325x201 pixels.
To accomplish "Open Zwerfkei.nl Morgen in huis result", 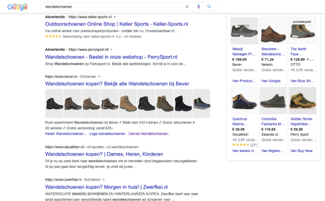I will pyautogui.click(x=106, y=187).
